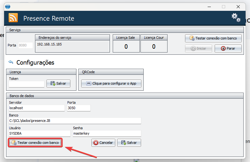Open QR code app configuration

(111, 83)
